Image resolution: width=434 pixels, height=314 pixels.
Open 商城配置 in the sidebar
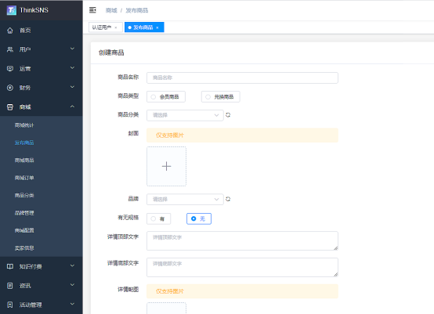tap(24, 230)
